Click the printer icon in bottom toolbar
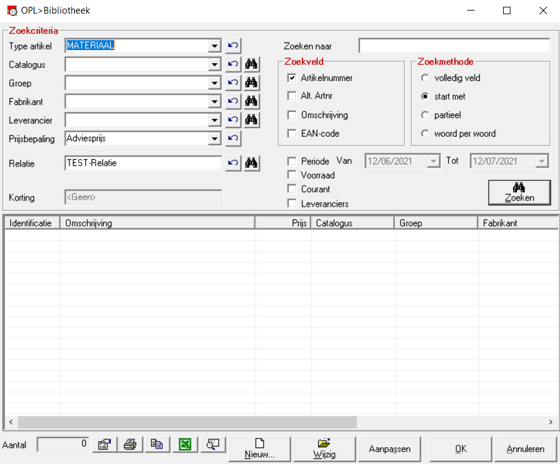 [x=131, y=445]
